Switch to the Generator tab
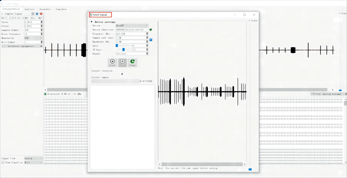347x178 pixels. [x=45, y=9]
